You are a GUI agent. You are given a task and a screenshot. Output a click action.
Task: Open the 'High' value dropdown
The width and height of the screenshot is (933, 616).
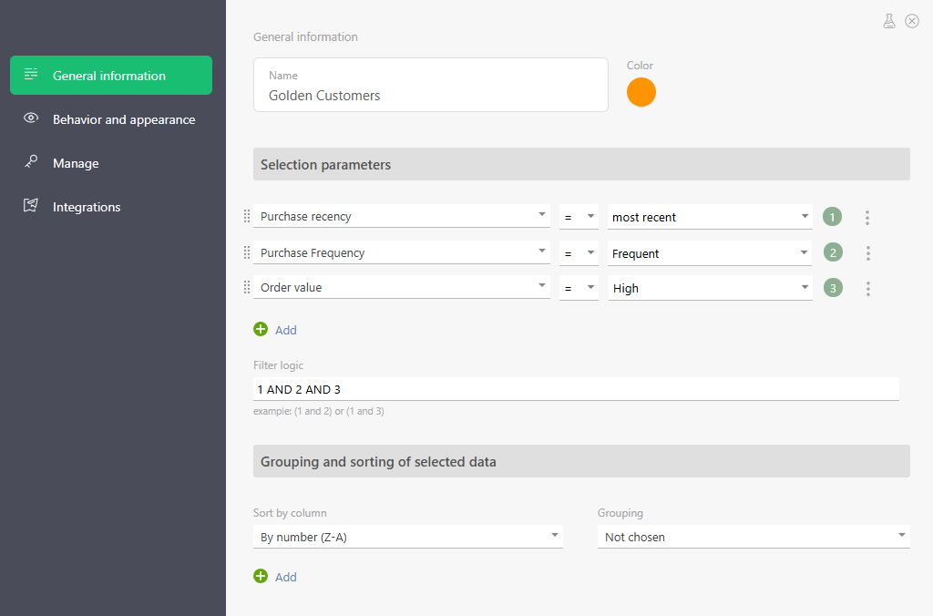click(x=710, y=288)
